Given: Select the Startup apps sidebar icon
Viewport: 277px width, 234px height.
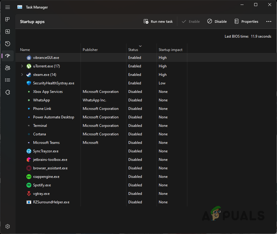Looking at the screenshot, I should tap(7, 56).
